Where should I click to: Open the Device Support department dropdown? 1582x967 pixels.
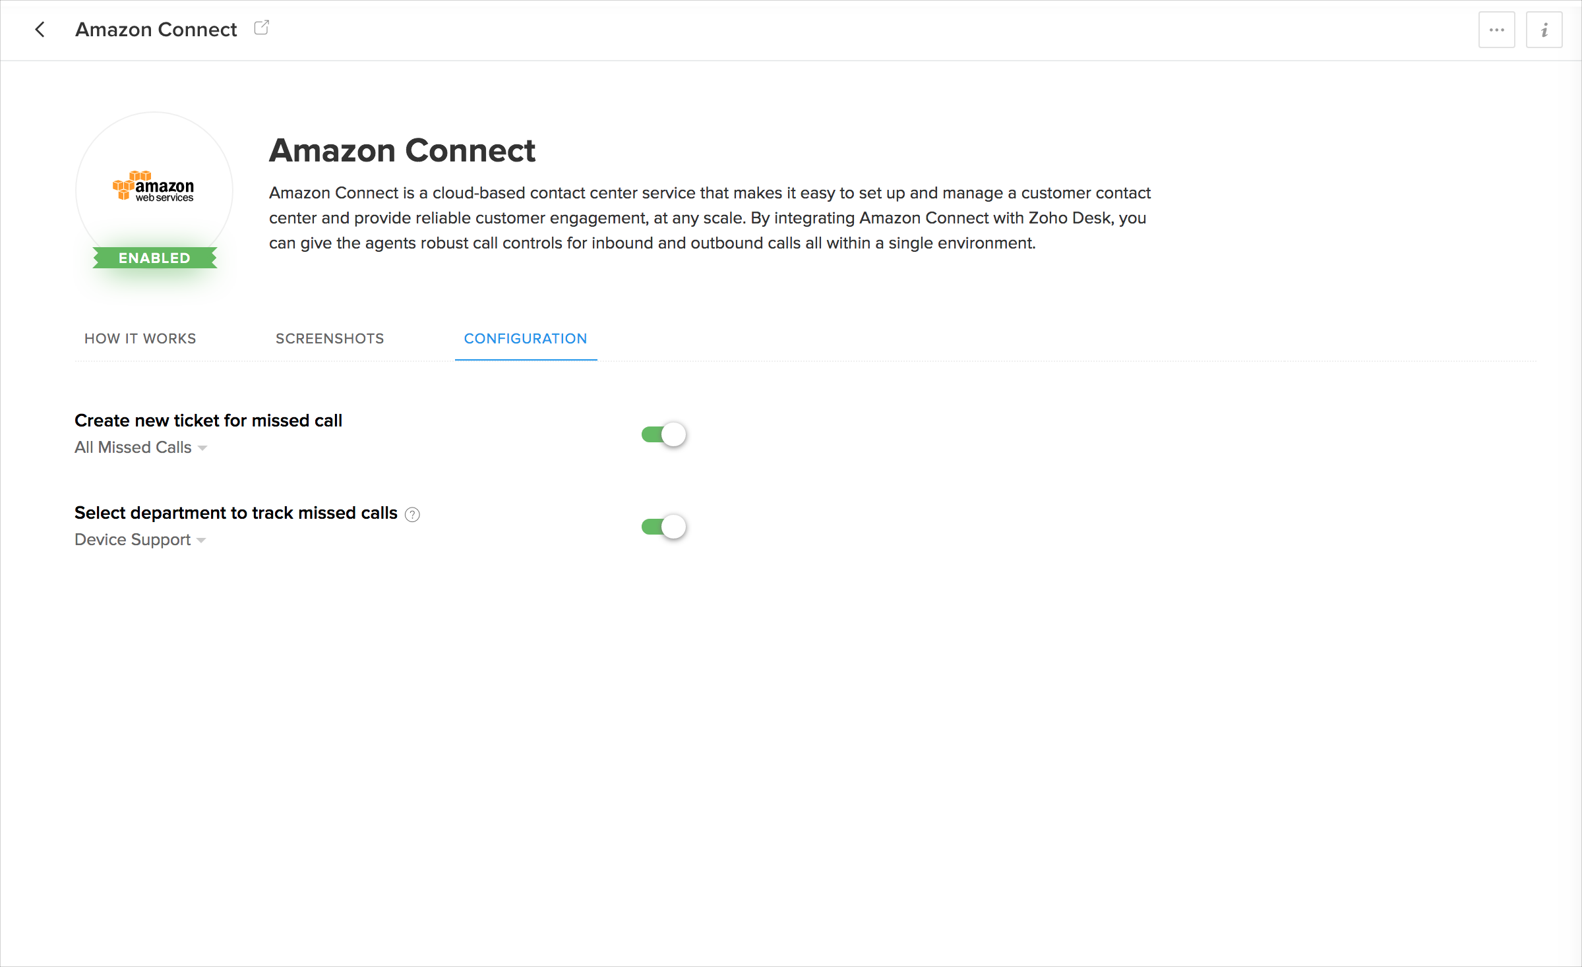pos(133,540)
